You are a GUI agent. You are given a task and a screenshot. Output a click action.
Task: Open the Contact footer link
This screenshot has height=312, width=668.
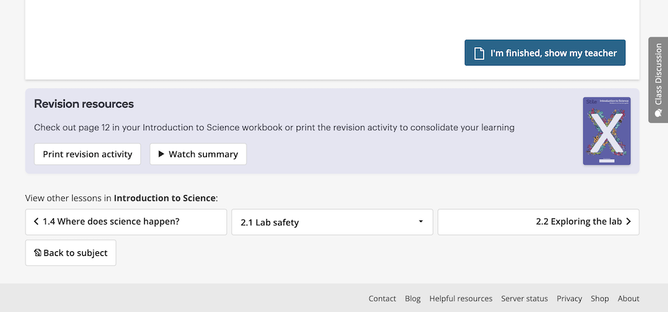(x=382, y=299)
